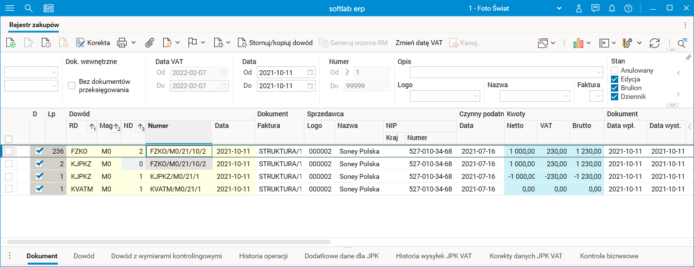The width and height of the screenshot is (694, 267).
Task: Click the help question mark icon
Action: pos(628,8)
